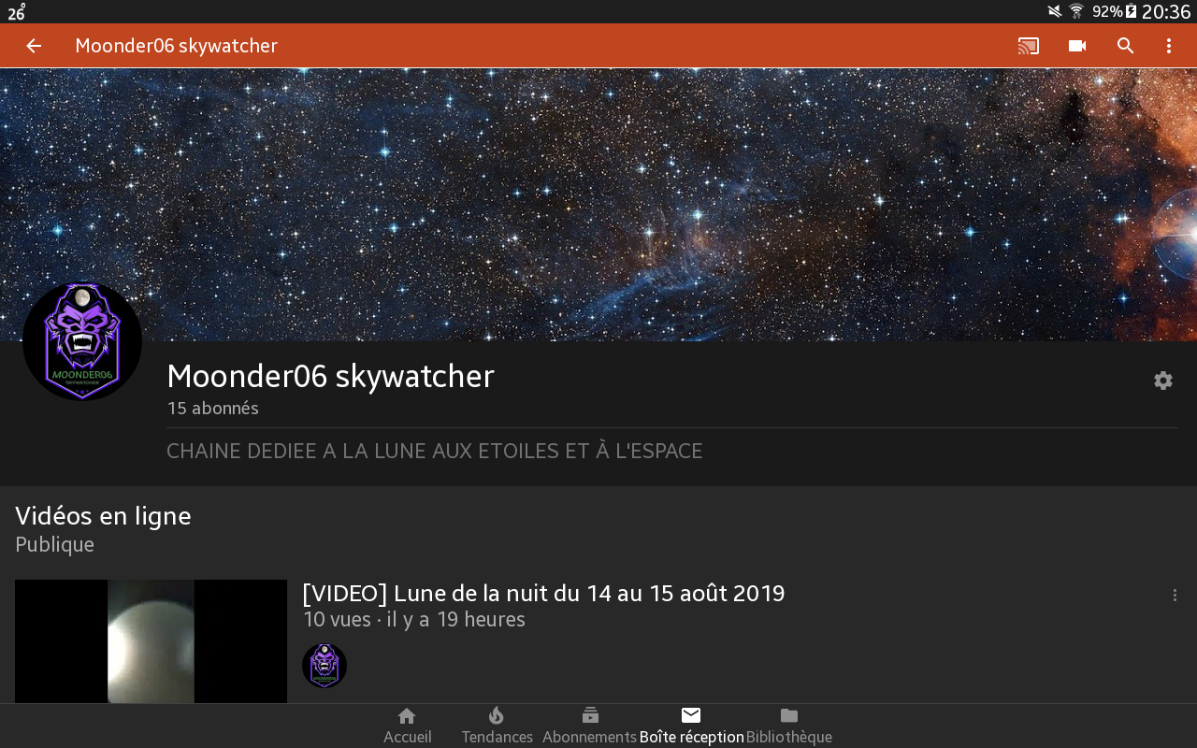Open search with the magnifier icon
The height and width of the screenshot is (748, 1197).
1126,46
